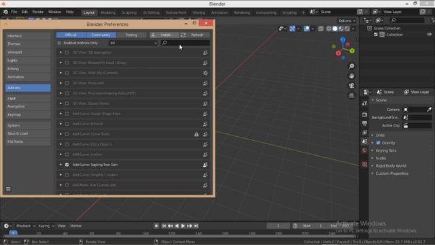Uncheck Collection exclude checkbox in outliner
The height and width of the screenshot is (245, 435).
click(376, 35)
